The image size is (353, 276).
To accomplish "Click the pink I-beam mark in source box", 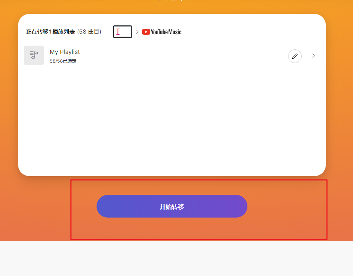I will 118,32.
